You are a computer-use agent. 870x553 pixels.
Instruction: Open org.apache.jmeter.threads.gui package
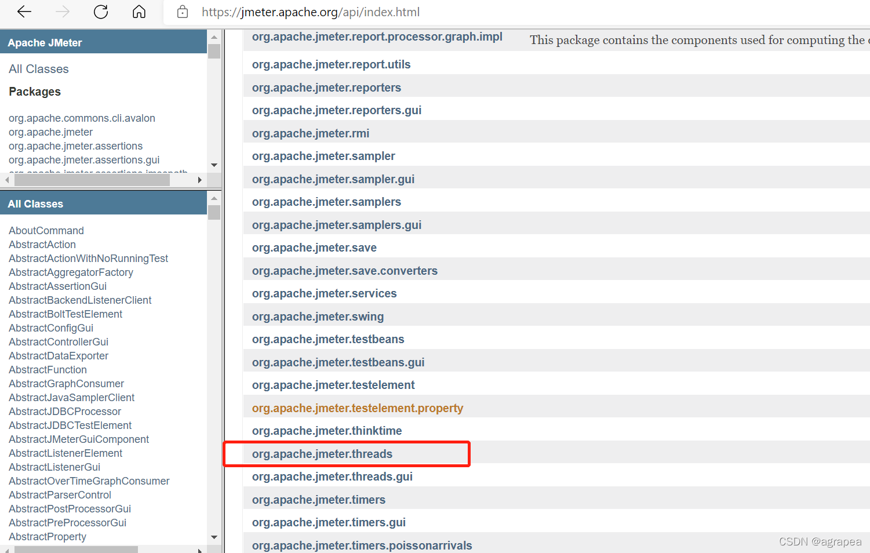(x=332, y=476)
